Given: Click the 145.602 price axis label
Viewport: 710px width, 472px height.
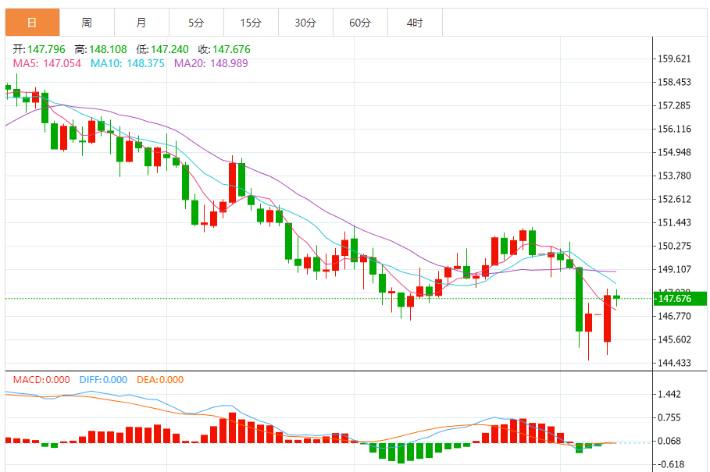Looking at the screenshot, I should pyautogui.click(x=674, y=339).
